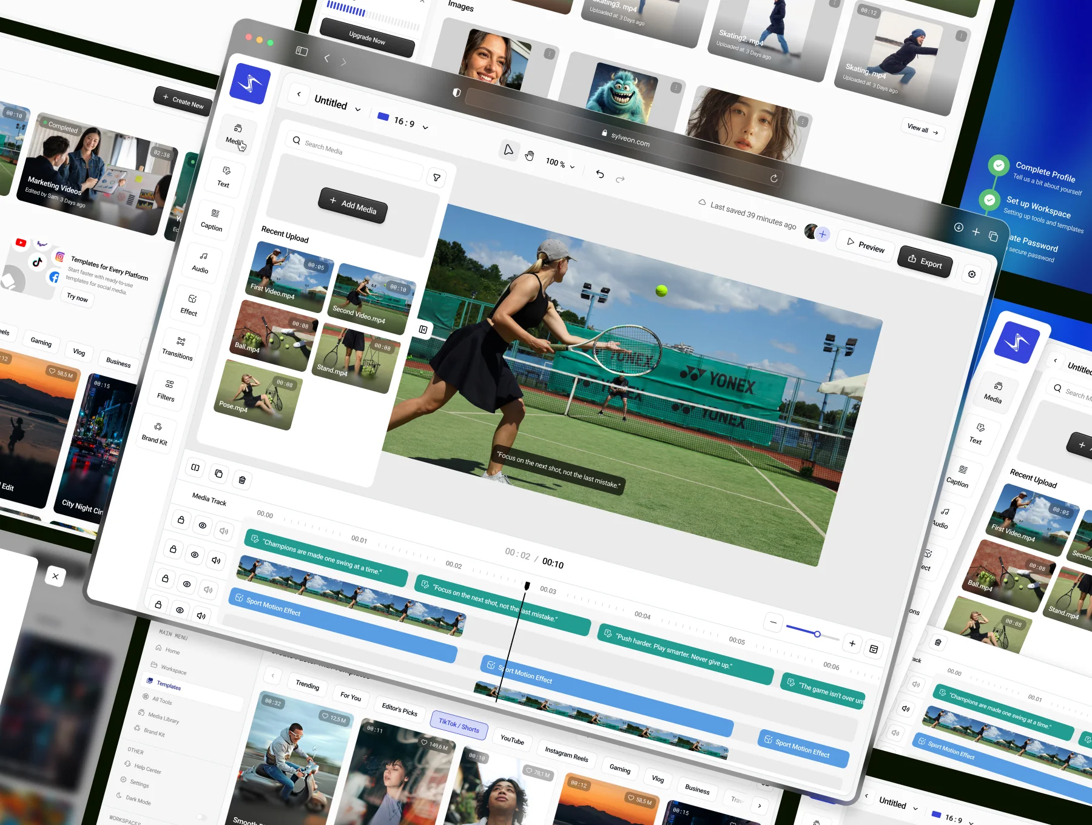Select the Editor's Picks tab
Viewport: 1092px width, 825px height.
[400, 710]
